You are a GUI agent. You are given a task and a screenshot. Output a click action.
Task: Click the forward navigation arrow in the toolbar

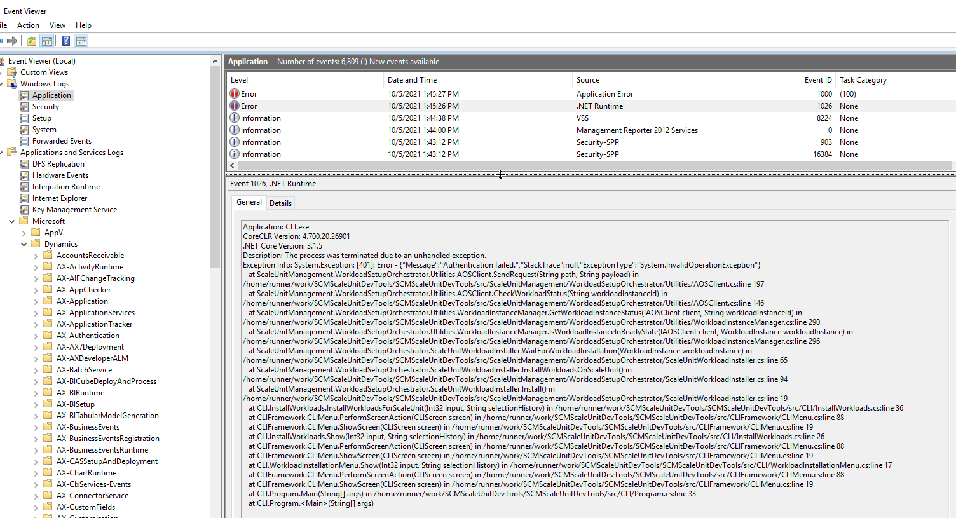point(13,39)
